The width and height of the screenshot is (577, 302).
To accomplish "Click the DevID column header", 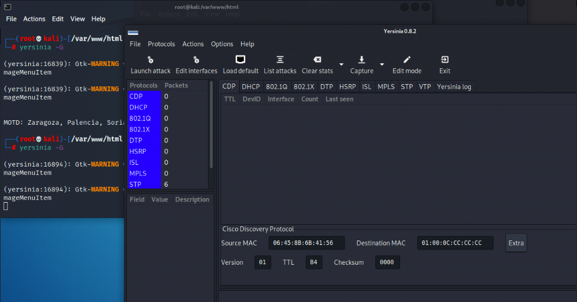I will click(x=251, y=99).
